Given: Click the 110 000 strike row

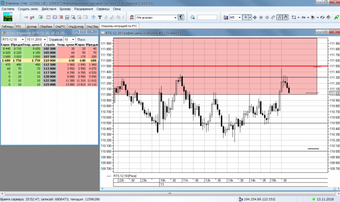Looking at the screenshot, I should click(50, 61).
